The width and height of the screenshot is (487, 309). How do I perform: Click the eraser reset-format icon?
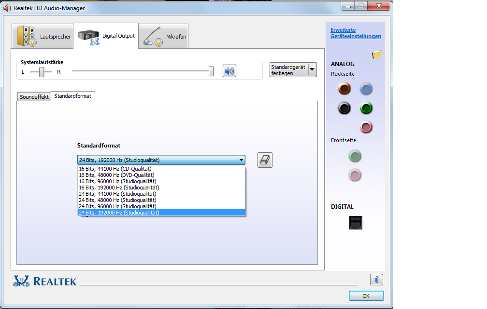pyautogui.click(x=265, y=160)
